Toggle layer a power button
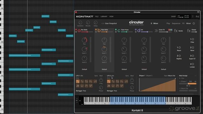 (x=76, y=29)
